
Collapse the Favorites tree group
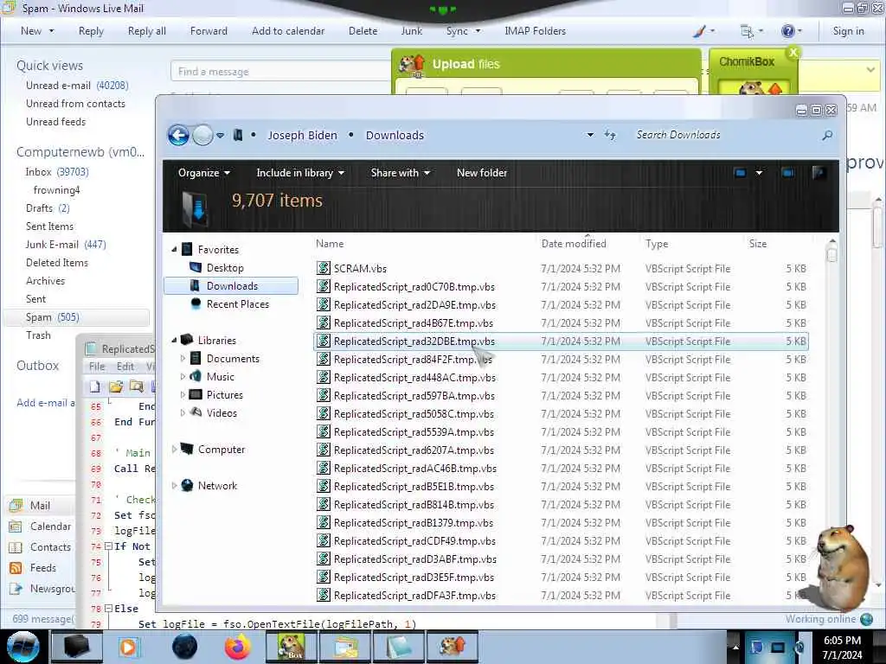174,250
